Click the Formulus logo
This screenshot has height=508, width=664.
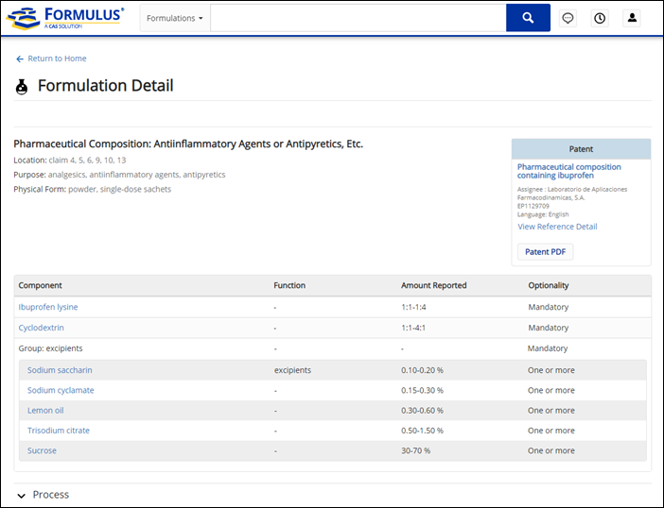tap(65, 18)
